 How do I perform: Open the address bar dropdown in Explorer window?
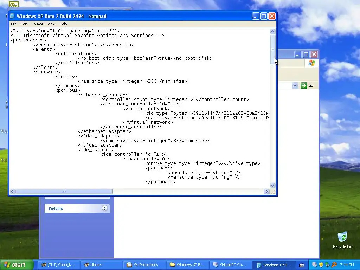[295, 85]
